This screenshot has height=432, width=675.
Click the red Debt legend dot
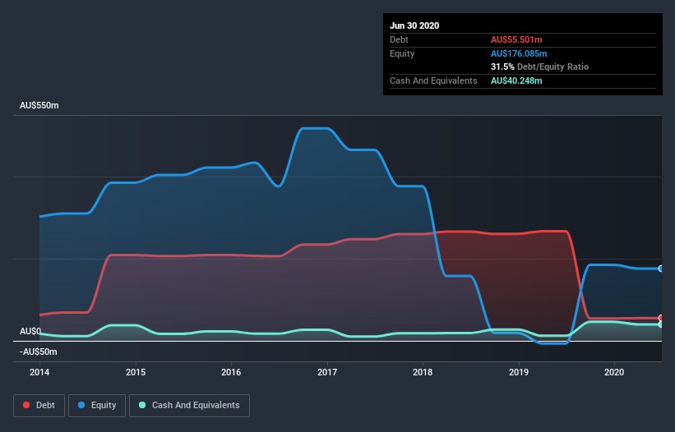26,405
